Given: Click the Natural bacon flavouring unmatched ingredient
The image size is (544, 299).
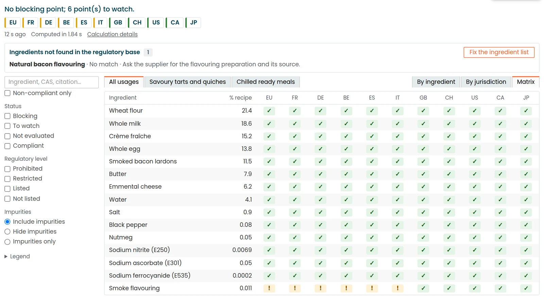Looking at the screenshot, I should pyautogui.click(x=47, y=64).
